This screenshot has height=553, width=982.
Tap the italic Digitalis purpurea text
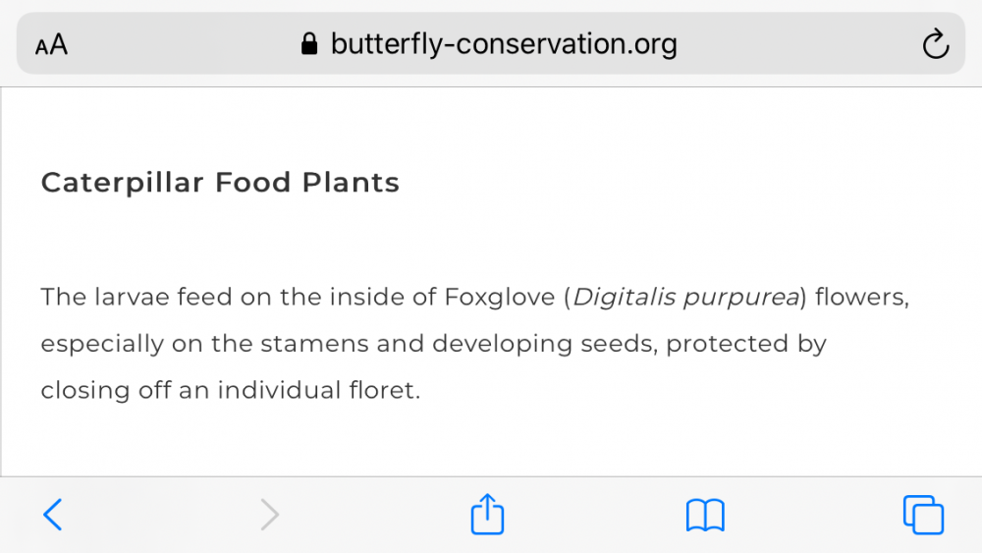(x=686, y=297)
